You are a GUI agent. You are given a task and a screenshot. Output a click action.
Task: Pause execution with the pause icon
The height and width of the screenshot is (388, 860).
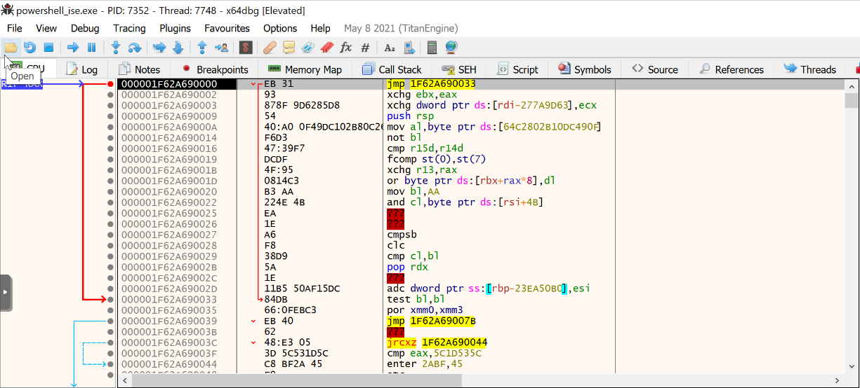[91, 48]
